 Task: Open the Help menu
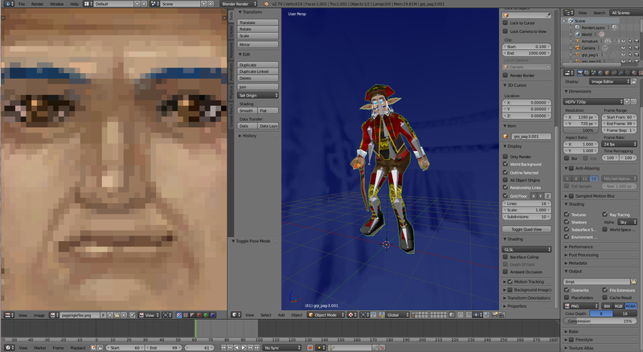(74, 4)
